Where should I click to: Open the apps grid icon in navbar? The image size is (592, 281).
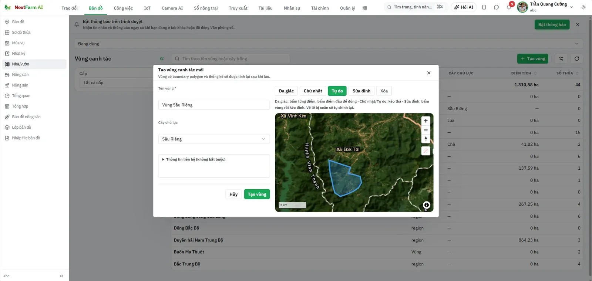365,8
